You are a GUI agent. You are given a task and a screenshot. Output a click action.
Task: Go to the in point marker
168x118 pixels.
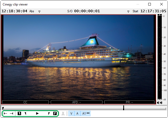click(x=25, y=114)
